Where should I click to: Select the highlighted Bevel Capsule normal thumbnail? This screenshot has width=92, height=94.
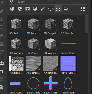(x=68, y=64)
